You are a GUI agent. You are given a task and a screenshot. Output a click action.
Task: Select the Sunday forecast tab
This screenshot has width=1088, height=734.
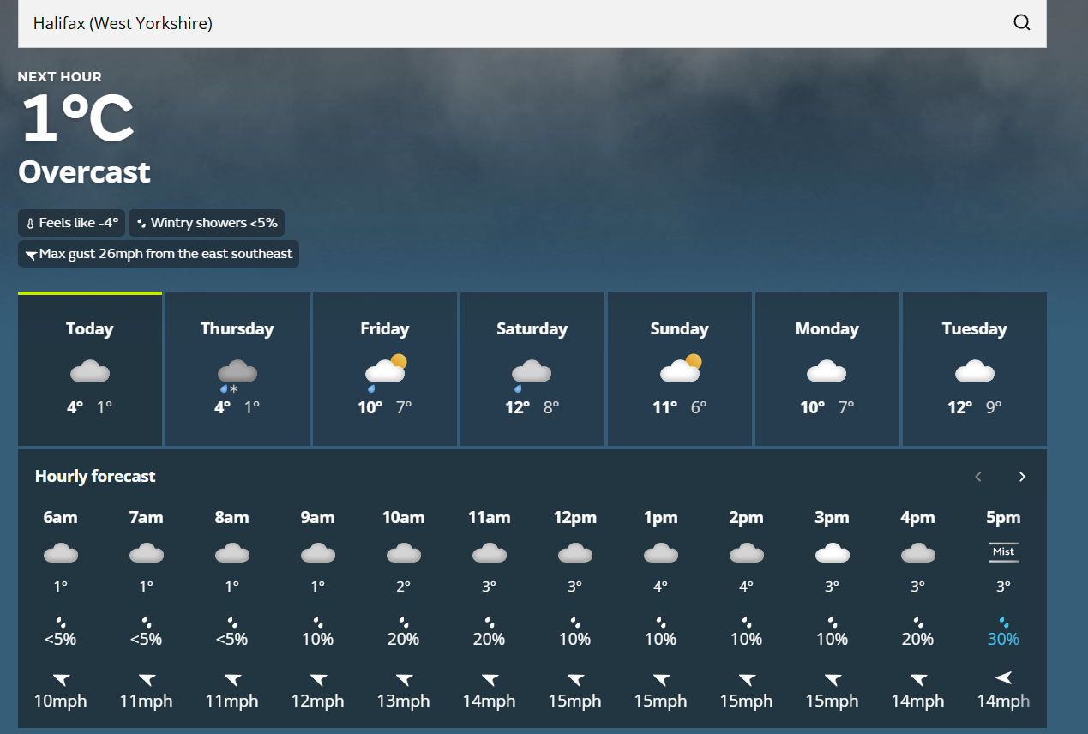click(x=680, y=369)
